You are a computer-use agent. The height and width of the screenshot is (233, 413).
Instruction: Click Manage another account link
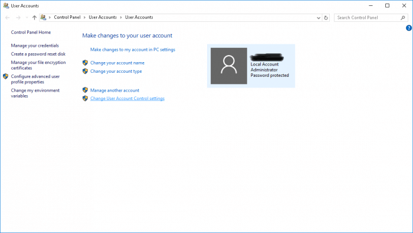coord(114,90)
